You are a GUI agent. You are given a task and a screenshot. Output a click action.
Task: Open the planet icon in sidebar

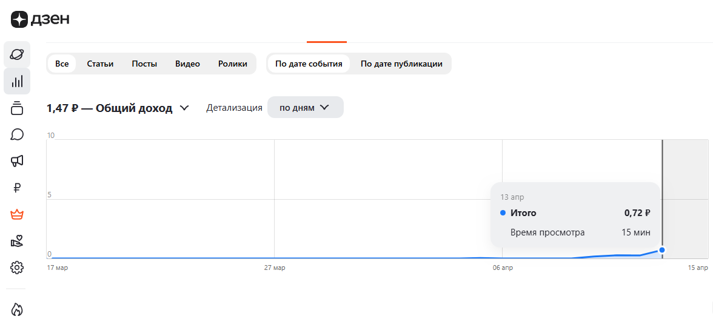17,54
